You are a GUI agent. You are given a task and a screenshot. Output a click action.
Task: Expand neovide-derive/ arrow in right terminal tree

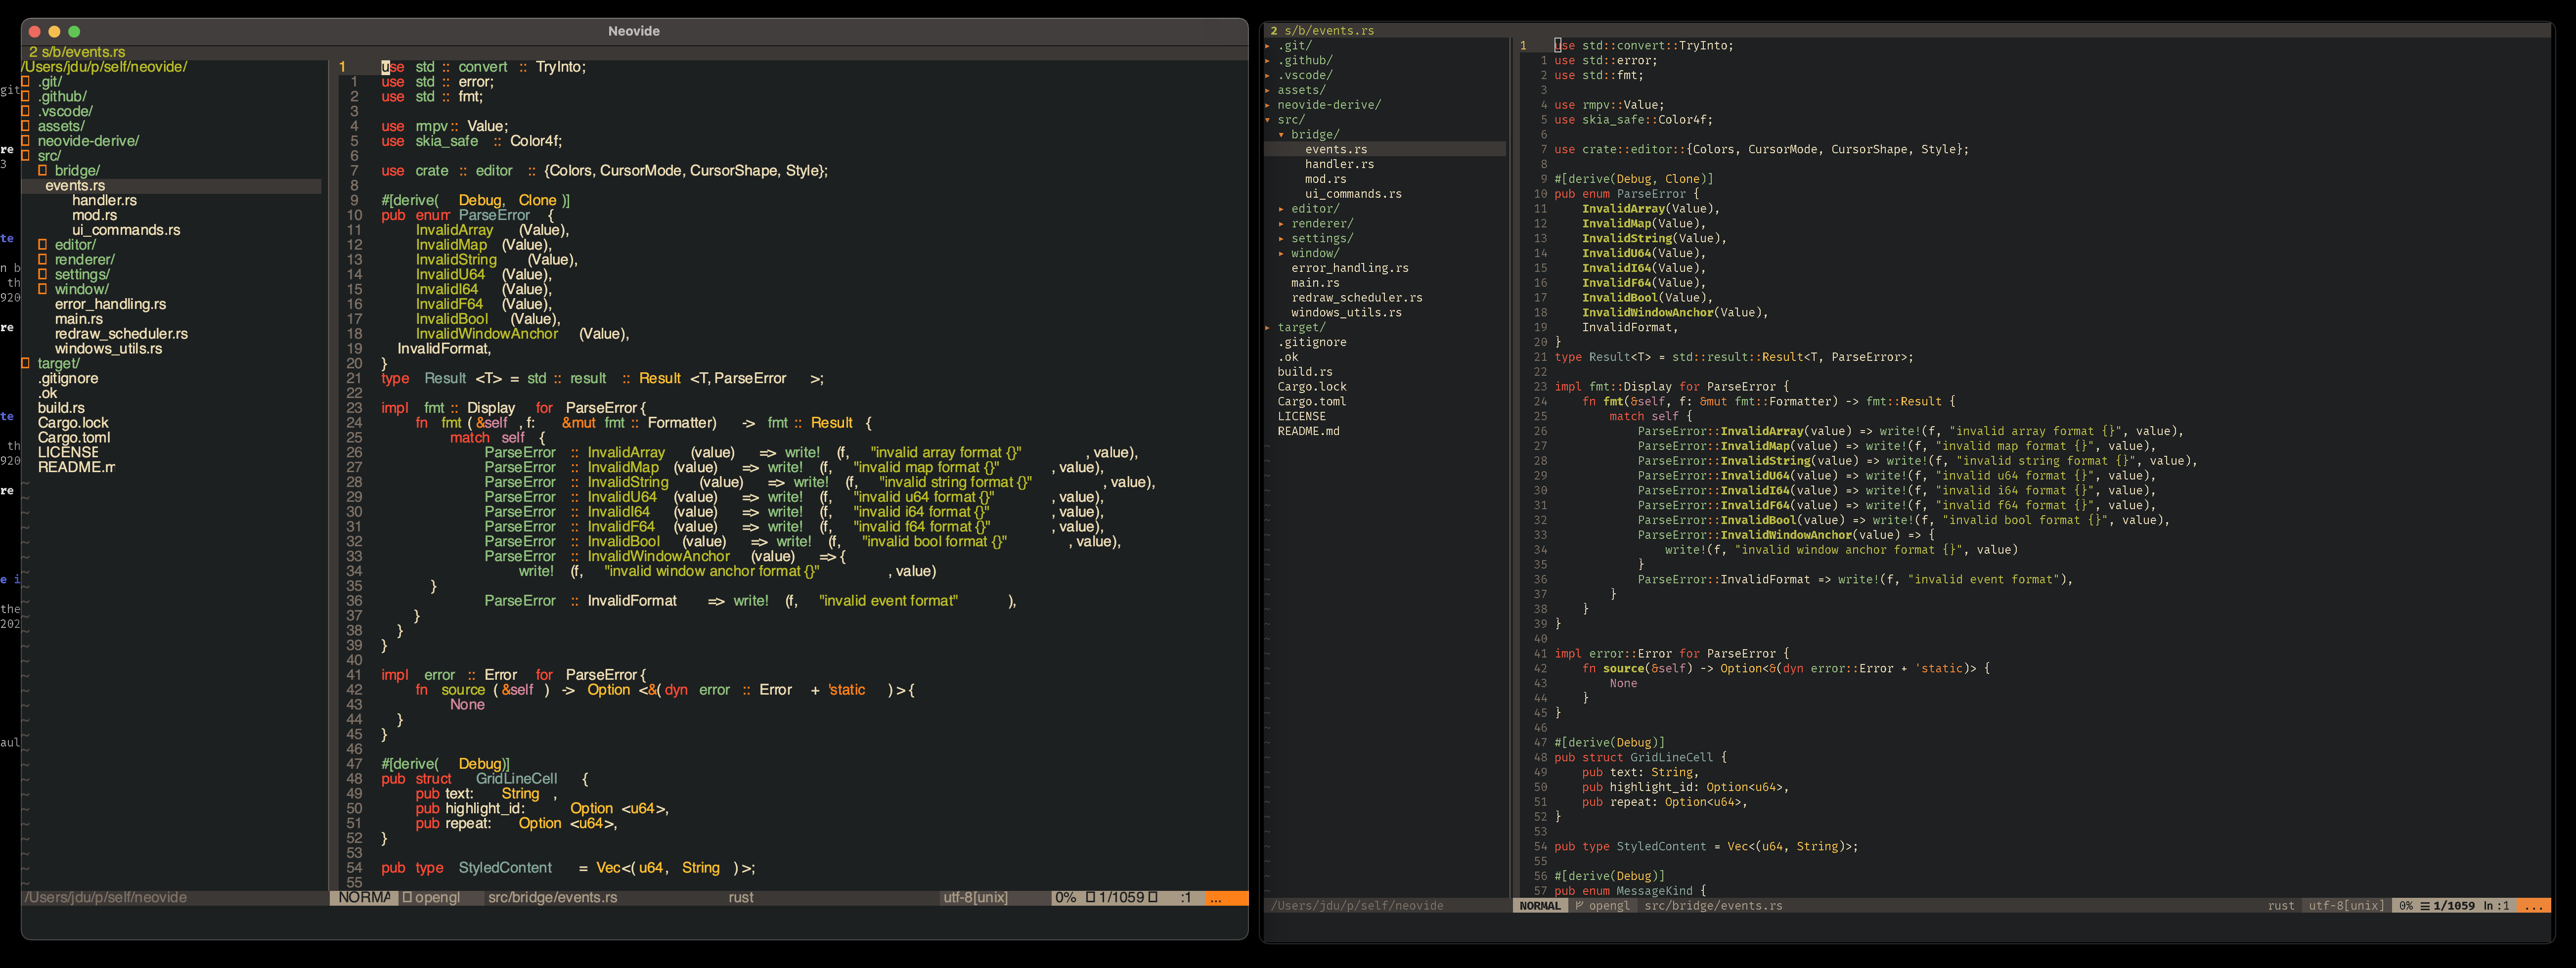[1267, 105]
